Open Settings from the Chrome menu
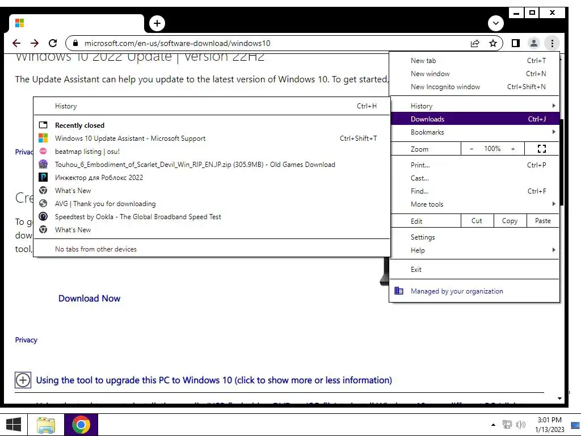581x436 pixels. click(x=474, y=237)
